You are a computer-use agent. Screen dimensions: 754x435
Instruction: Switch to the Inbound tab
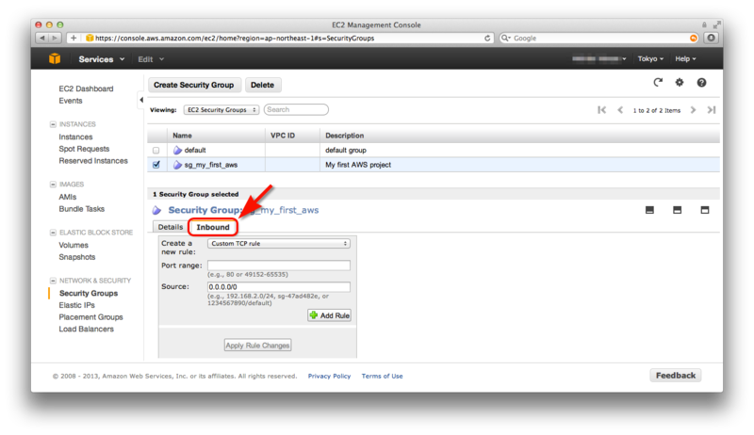coord(213,227)
